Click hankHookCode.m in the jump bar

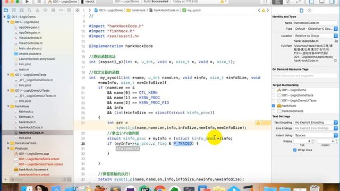point(164,10)
